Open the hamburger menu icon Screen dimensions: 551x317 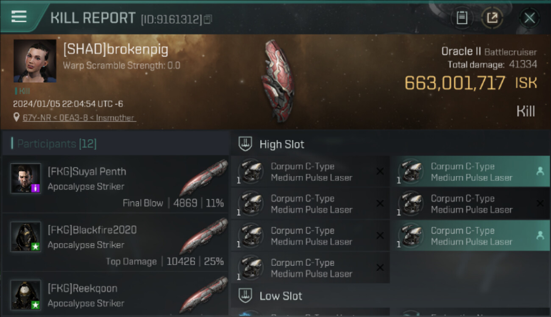point(19,16)
